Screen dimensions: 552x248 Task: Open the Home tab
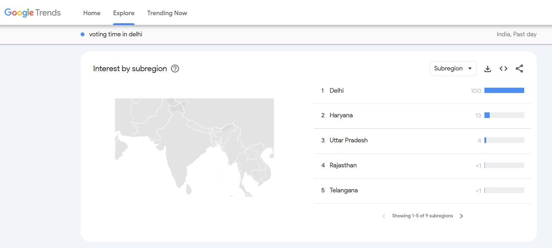click(92, 13)
